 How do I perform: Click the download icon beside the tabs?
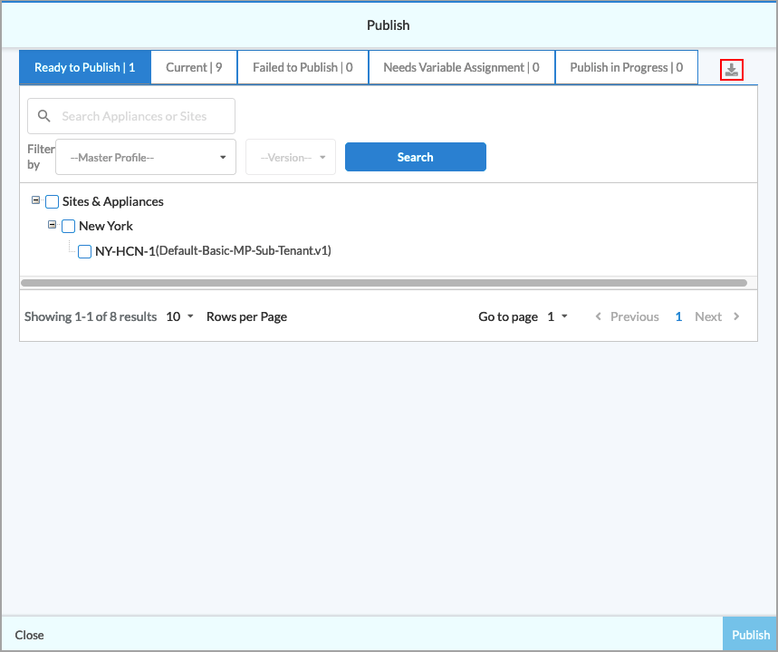point(732,69)
